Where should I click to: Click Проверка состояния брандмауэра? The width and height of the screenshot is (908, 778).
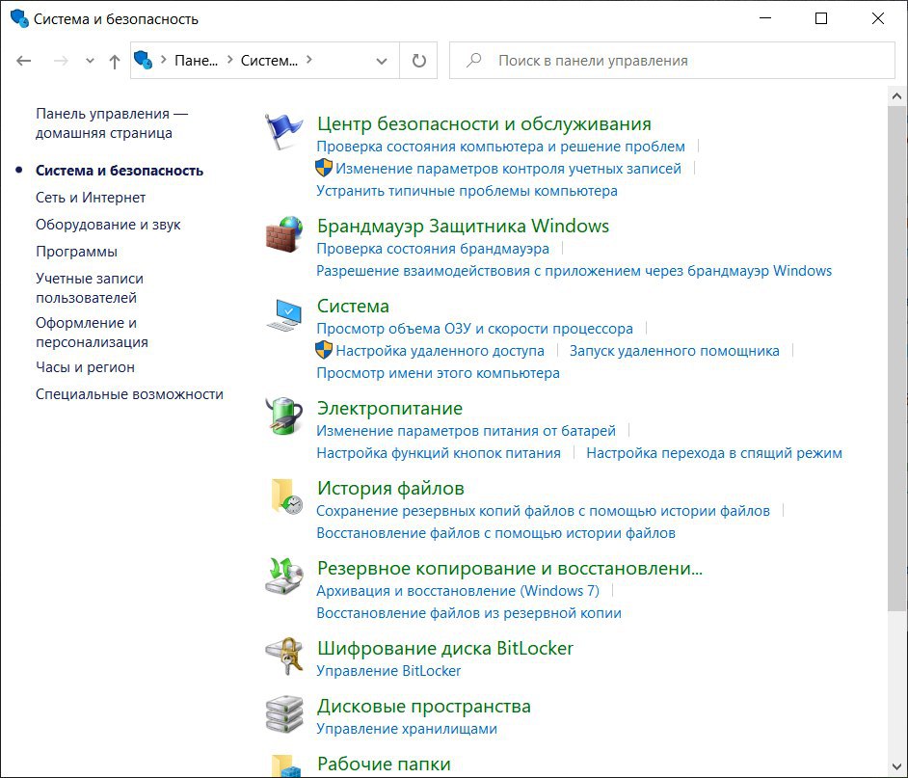click(x=433, y=249)
